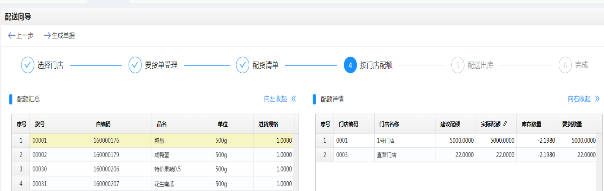Click the 上一步 button
This screenshot has height=191, width=604.
pos(20,36)
